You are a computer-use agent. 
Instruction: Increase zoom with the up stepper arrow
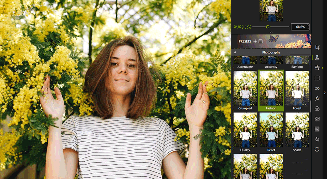click(308, 25)
